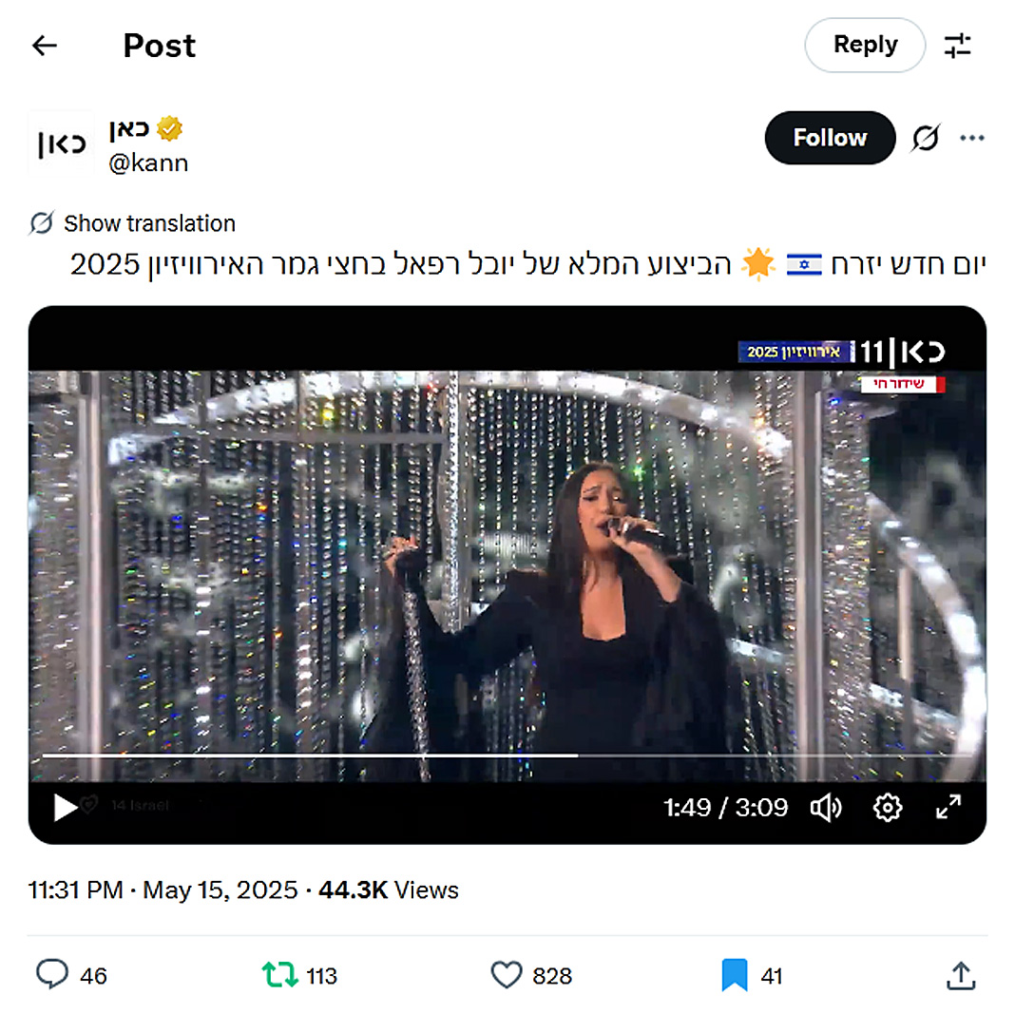Click the kann profile avatar logo
The width and height of the screenshot is (1015, 1014).
click(61, 143)
